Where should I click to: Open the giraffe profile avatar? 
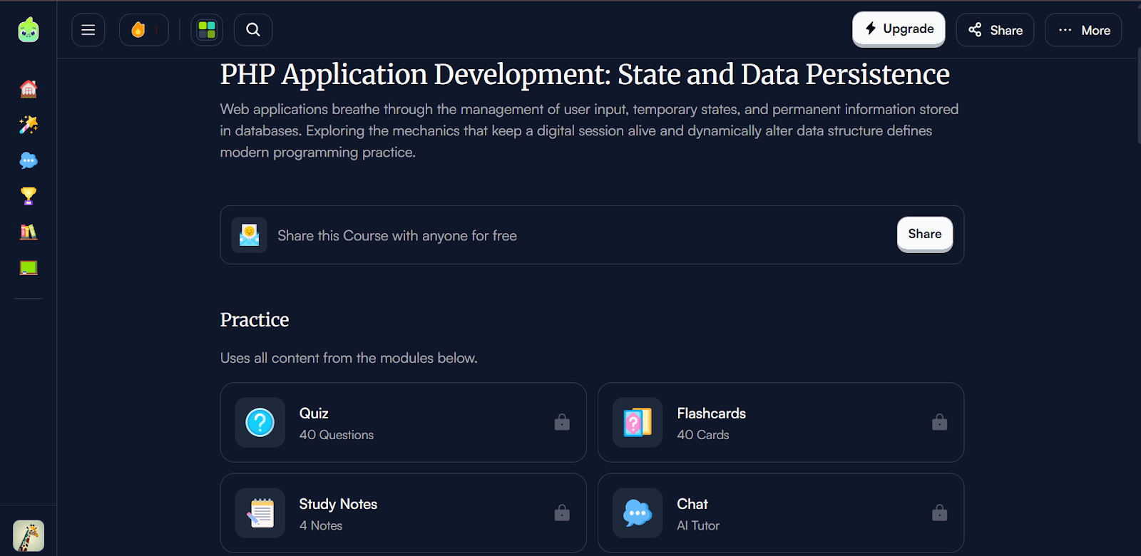[x=29, y=535]
